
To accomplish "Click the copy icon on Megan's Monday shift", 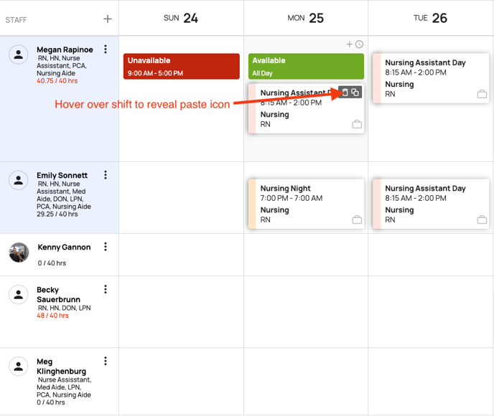I will point(355,93).
